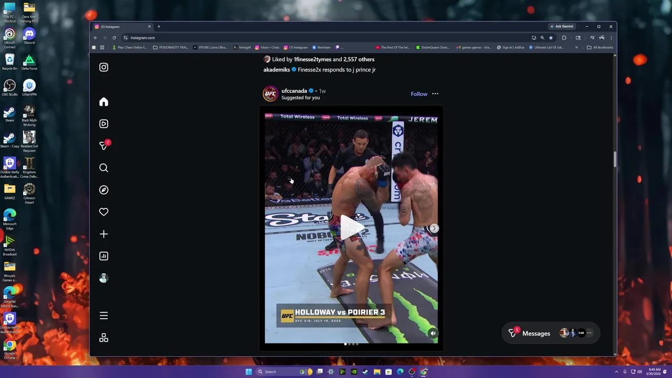Open Sign In | JetBlue bookmark

tap(511, 47)
